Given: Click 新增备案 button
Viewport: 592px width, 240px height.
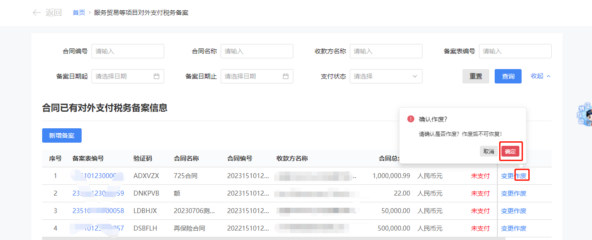Looking at the screenshot, I should pyautogui.click(x=62, y=135).
